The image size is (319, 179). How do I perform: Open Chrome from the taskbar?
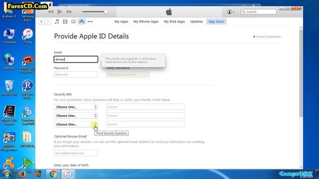click(53, 174)
